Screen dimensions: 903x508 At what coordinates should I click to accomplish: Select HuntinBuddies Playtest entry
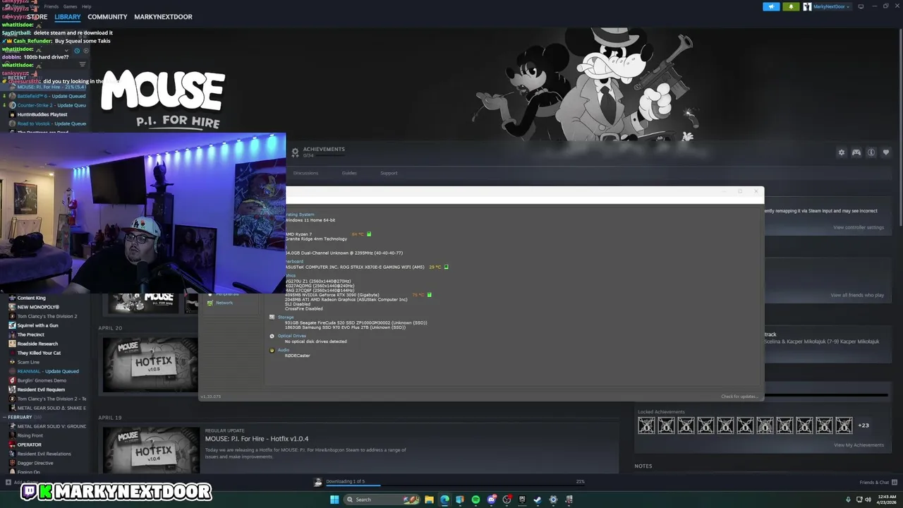click(x=42, y=114)
